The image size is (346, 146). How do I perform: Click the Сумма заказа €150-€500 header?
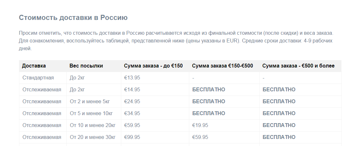222,66
